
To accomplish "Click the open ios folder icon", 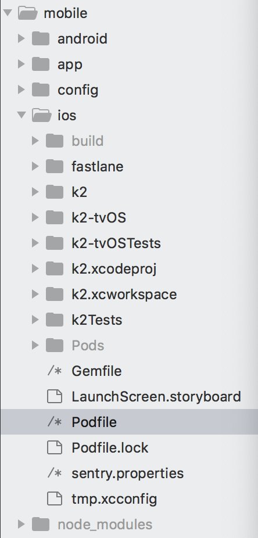I will (41, 115).
